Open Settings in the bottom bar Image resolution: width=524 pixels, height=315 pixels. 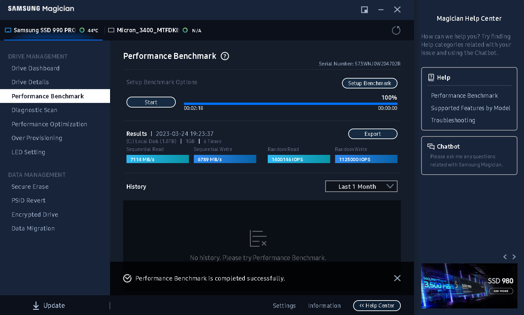tap(284, 306)
